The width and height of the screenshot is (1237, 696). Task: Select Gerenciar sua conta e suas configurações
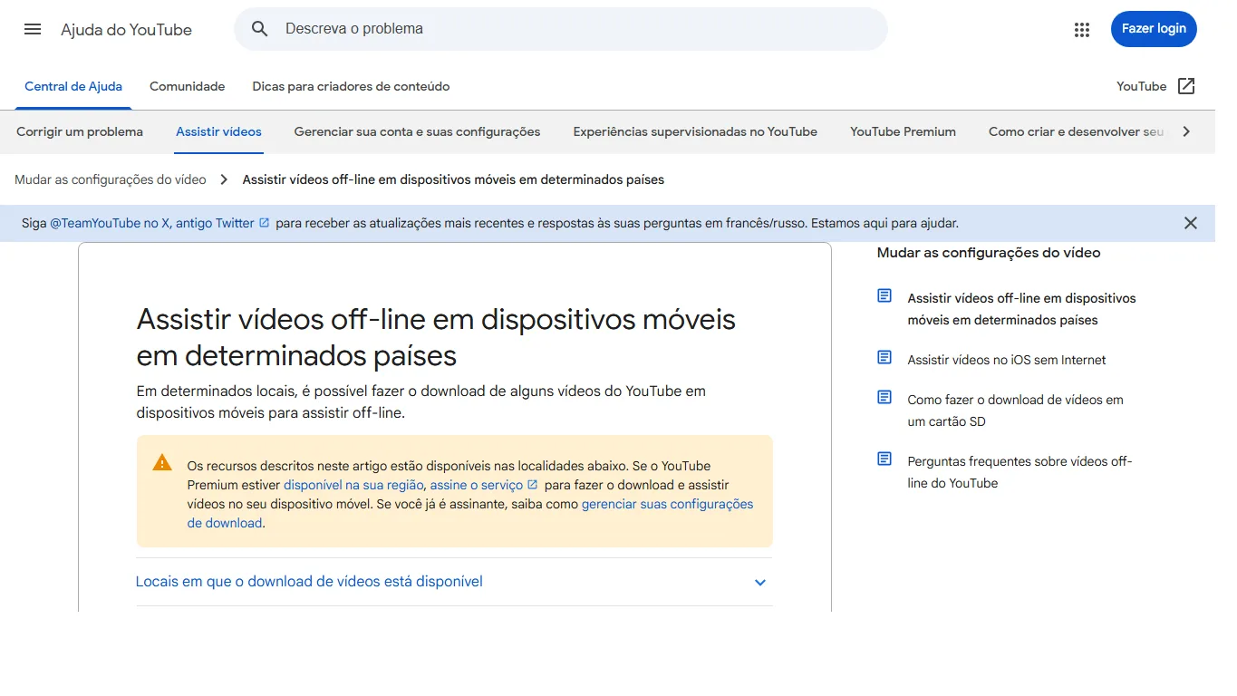click(417, 131)
